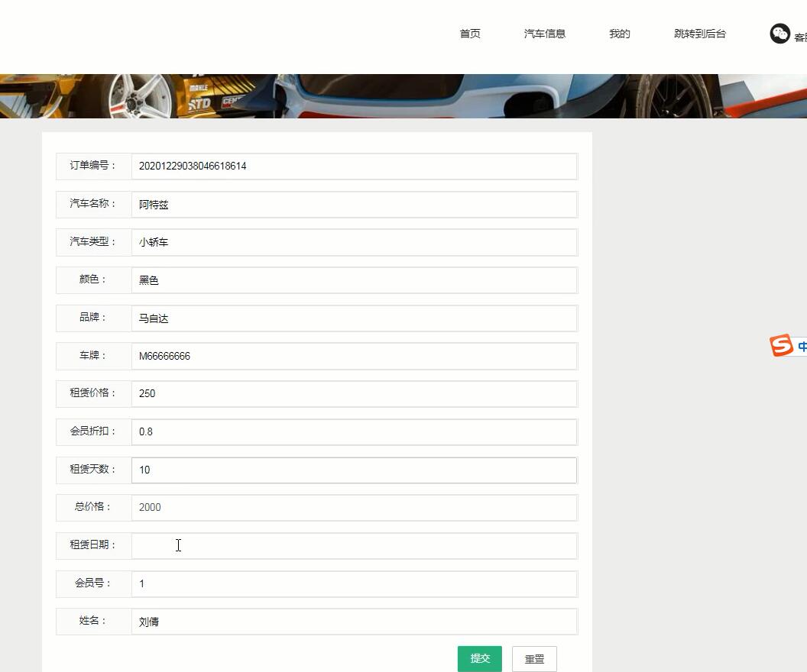Click the WeChat customer service icon
807x672 pixels.
click(779, 34)
